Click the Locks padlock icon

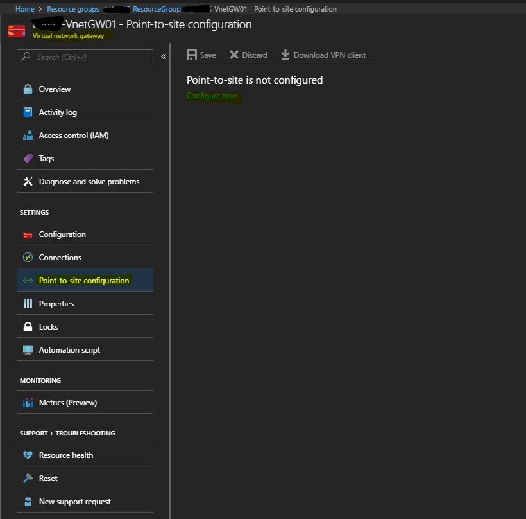coord(28,327)
